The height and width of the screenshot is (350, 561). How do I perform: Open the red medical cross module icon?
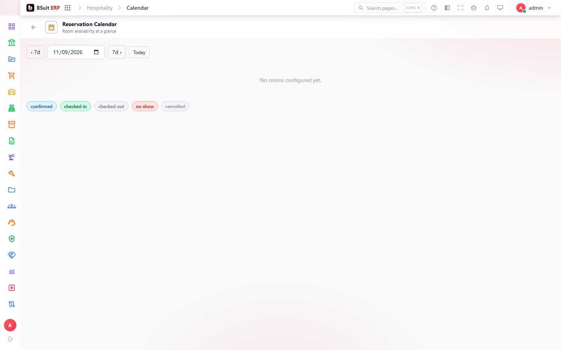[12, 288]
